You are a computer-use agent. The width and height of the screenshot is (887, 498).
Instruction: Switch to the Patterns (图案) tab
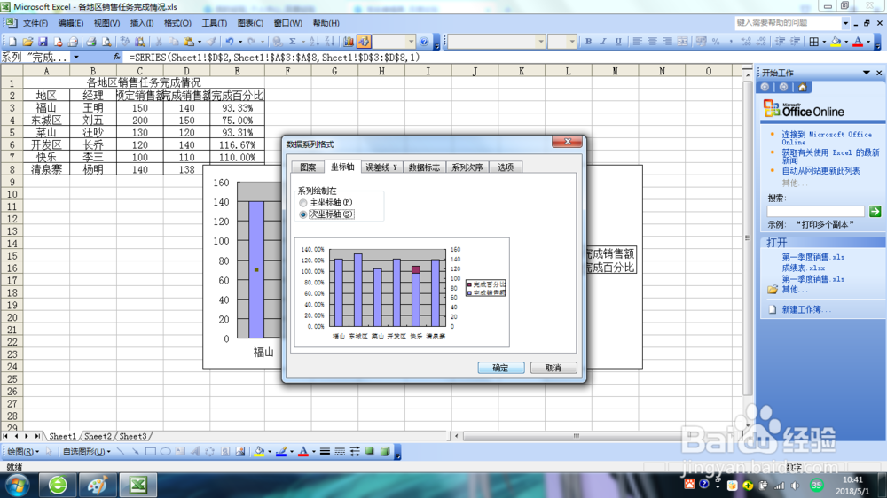point(308,167)
